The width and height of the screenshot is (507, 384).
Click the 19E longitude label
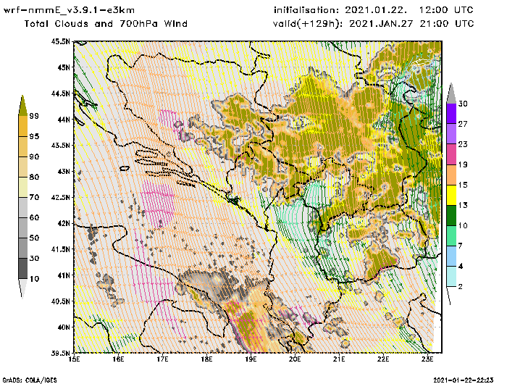(x=251, y=359)
